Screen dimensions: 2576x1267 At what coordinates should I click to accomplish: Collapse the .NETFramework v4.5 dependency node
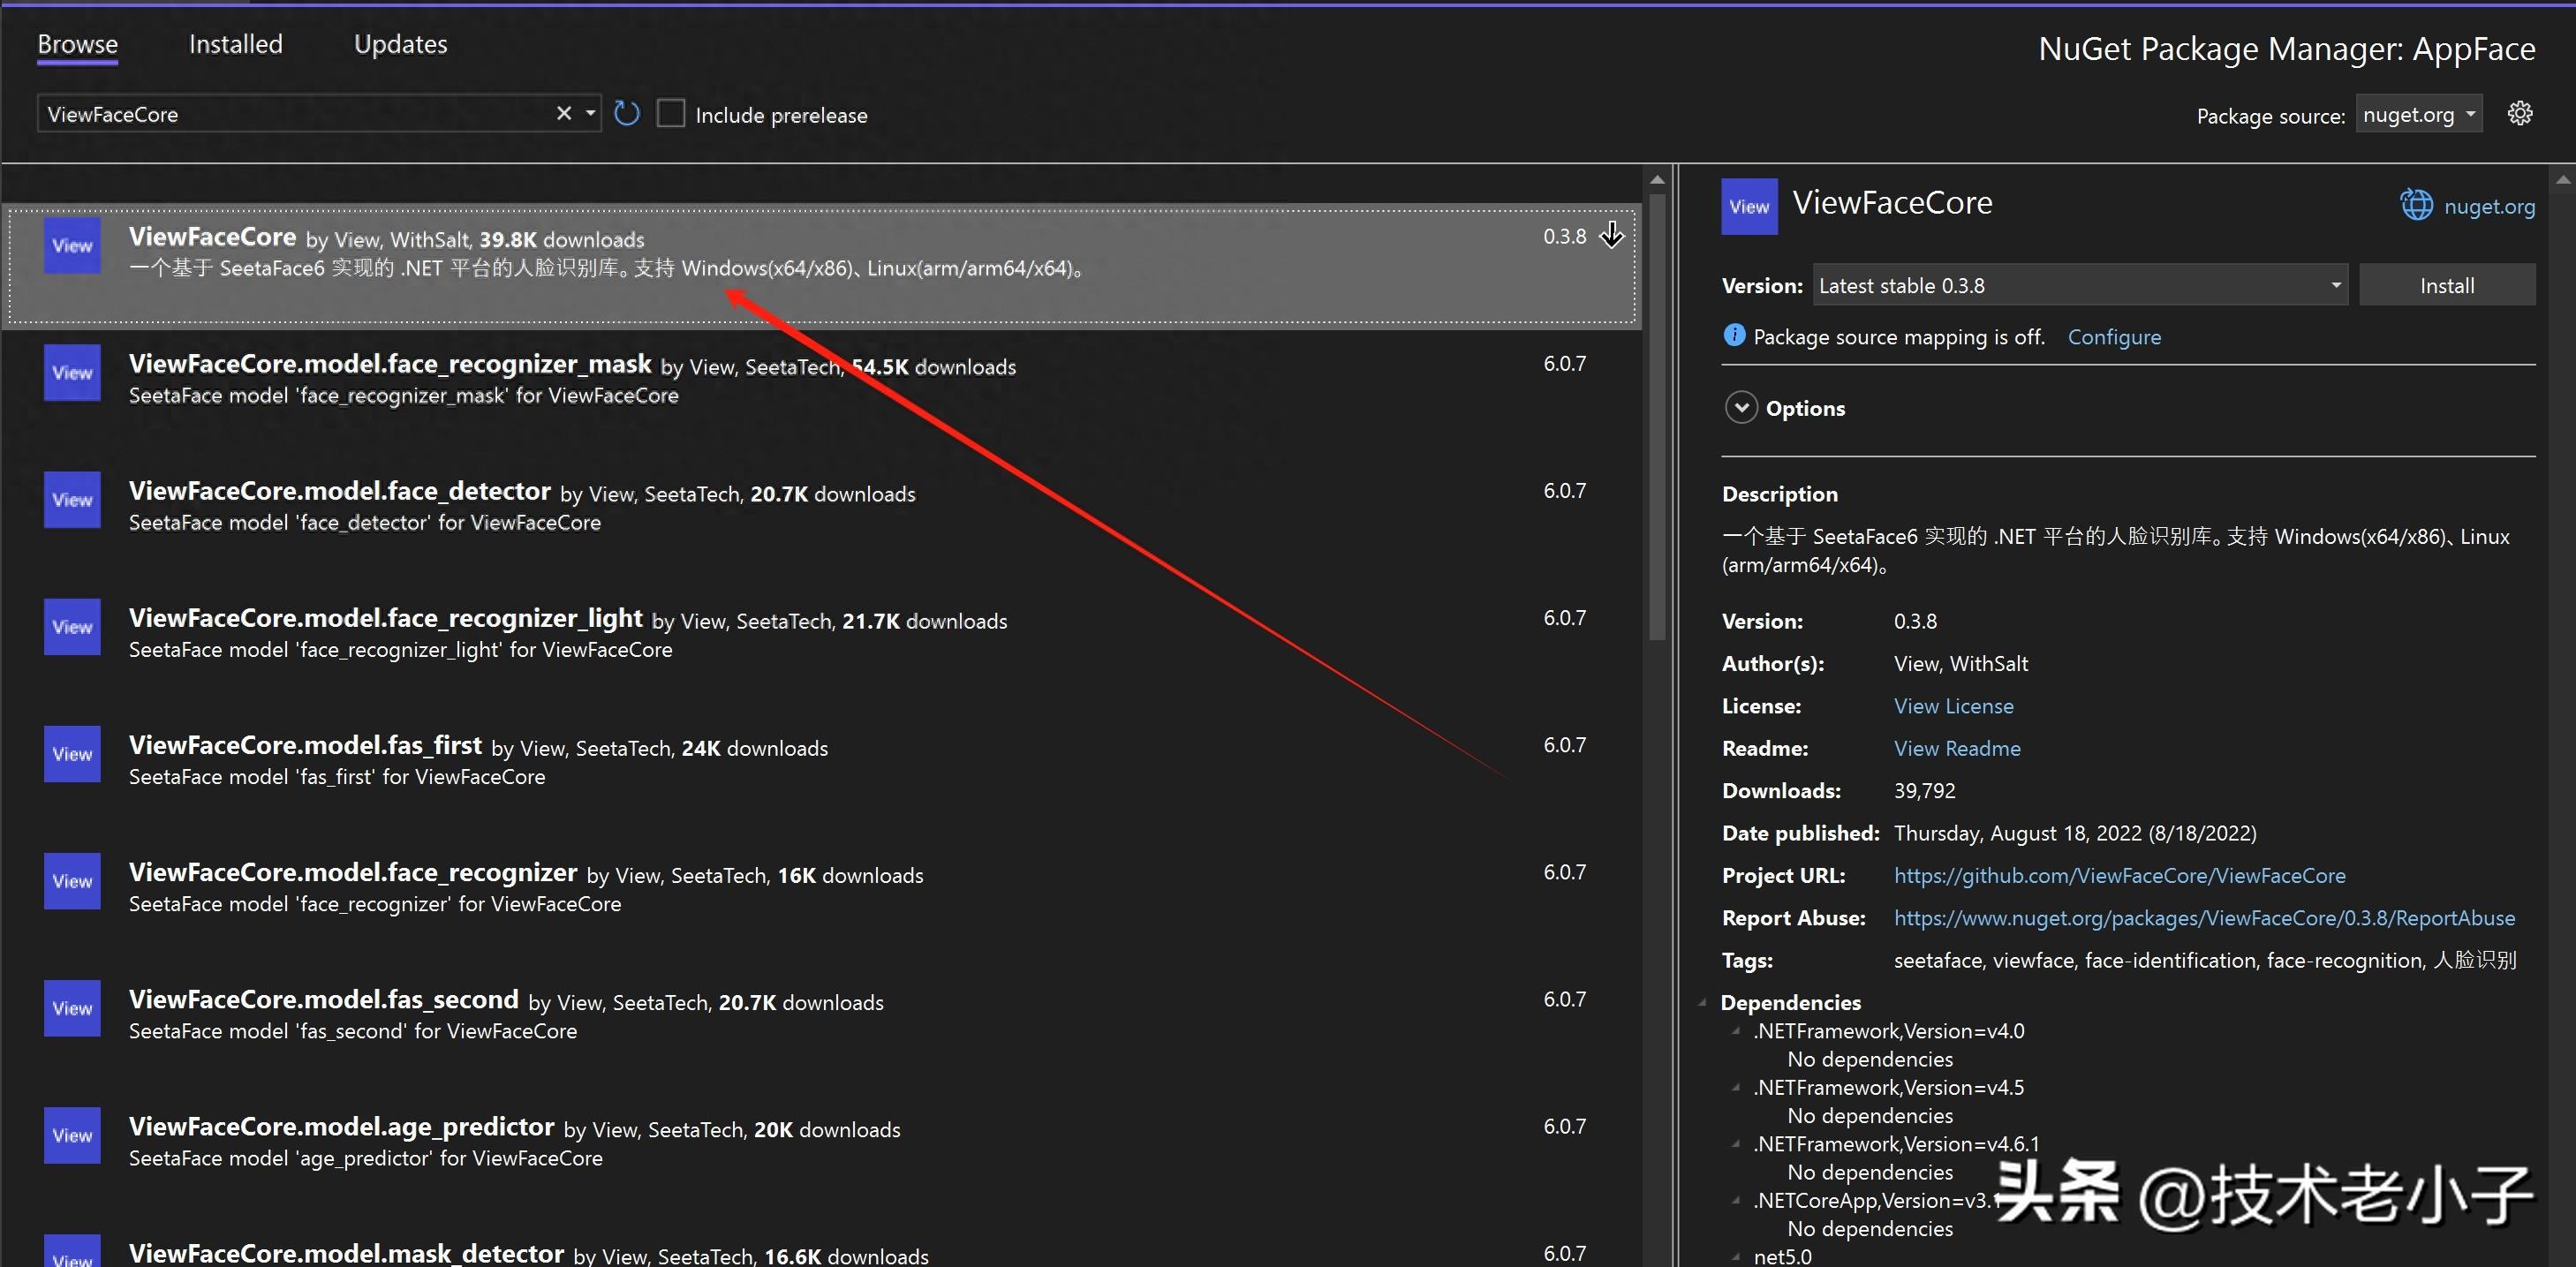[x=1736, y=1087]
